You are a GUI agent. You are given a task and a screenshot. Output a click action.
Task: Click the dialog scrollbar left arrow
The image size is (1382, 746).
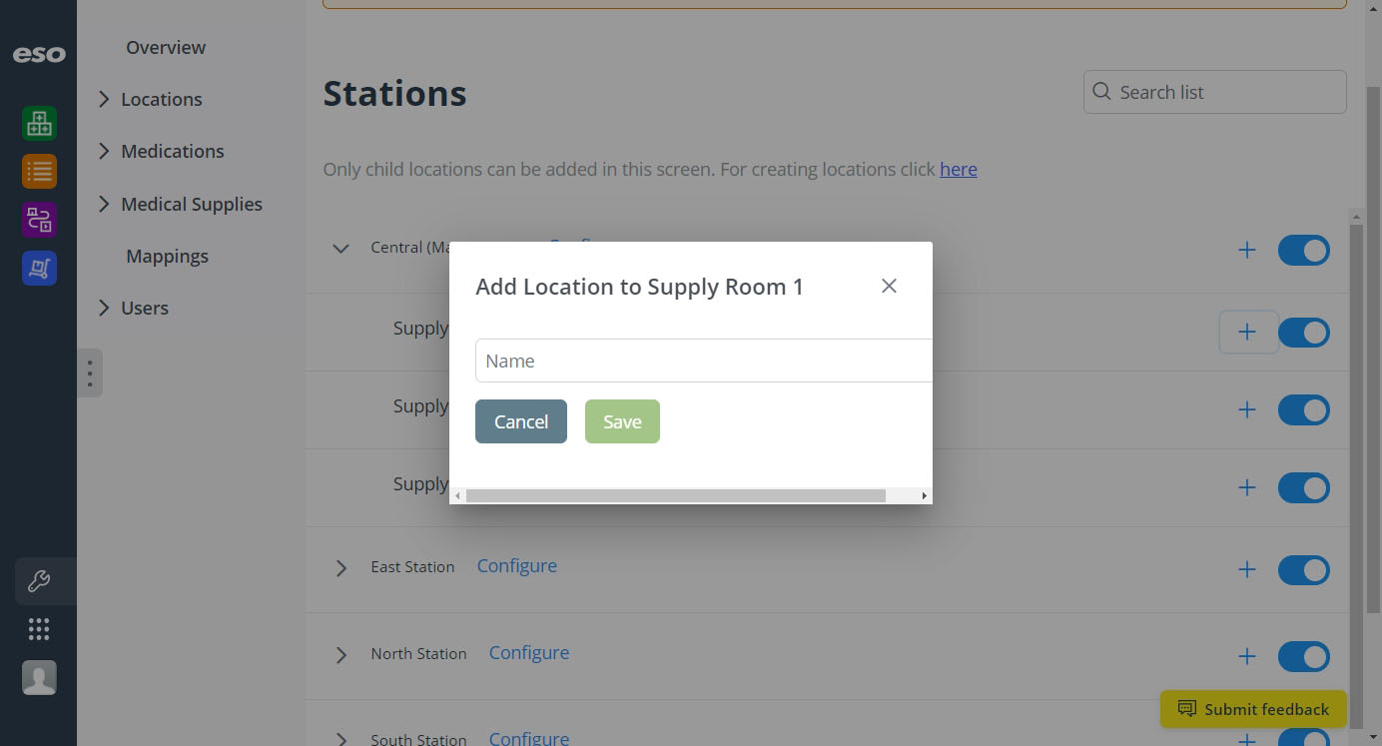click(458, 495)
